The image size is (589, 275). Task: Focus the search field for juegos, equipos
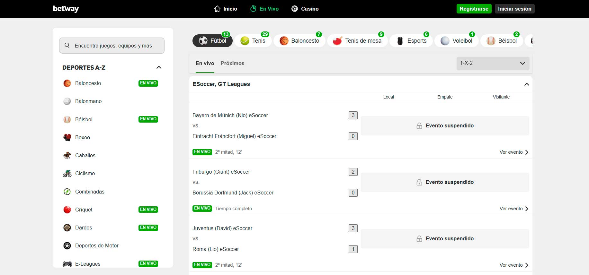(112, 46)
